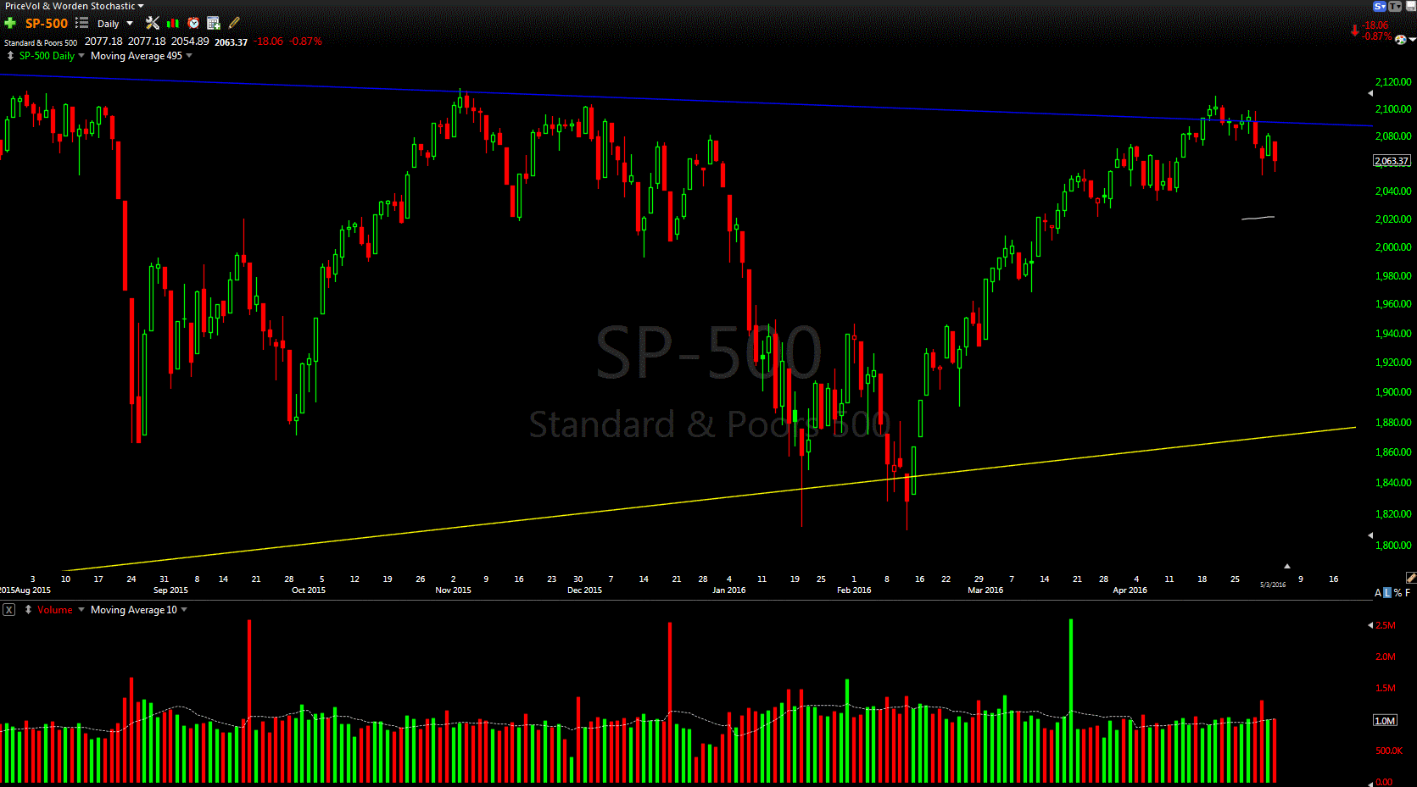This screenshot has height=787, width=1417.
Task: Click the Jan 2016 label on date axis
Action: coord(728,590)
